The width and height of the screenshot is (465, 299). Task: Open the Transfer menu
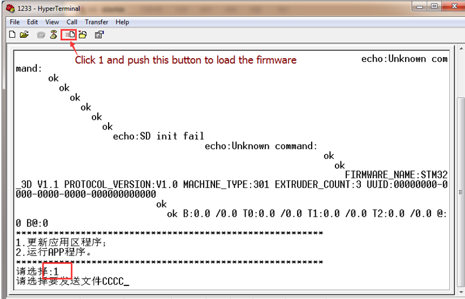pos(97,22)
